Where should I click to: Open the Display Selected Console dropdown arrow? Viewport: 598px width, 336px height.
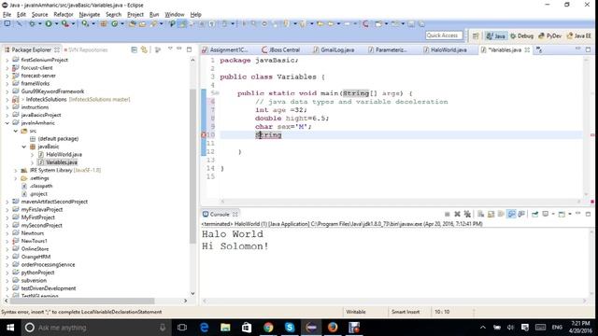[553, 214]
